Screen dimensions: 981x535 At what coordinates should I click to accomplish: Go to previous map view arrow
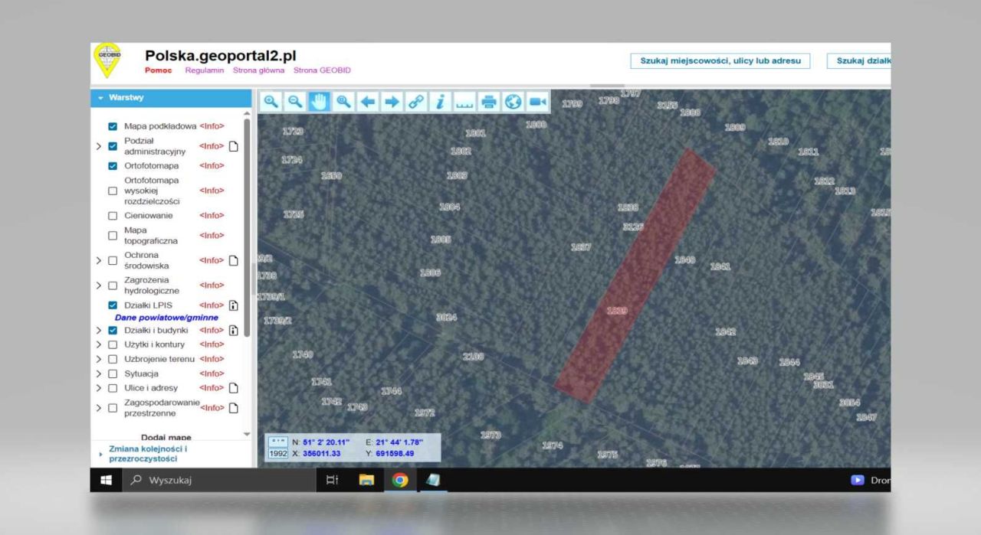[x=367, y=101]
